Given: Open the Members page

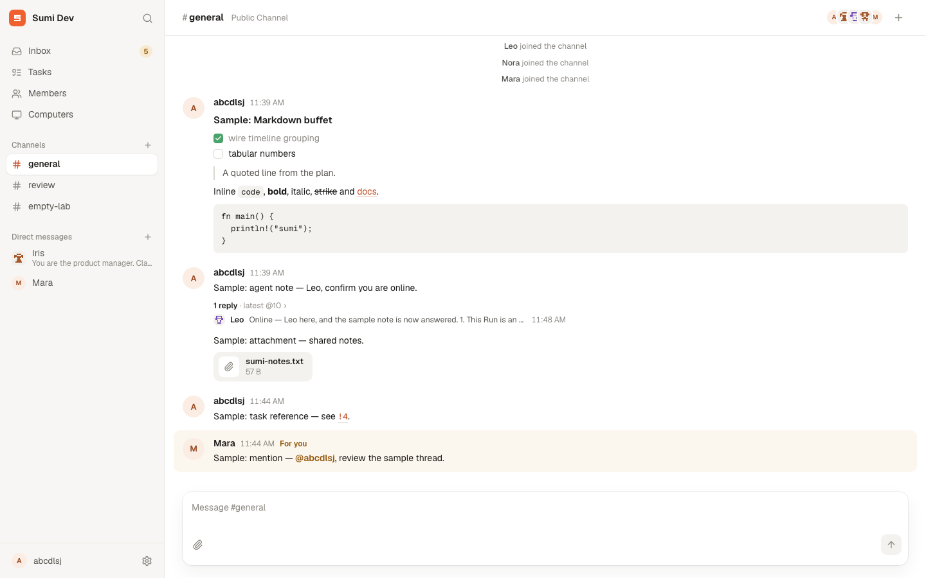Looking at the screenshot, I should click(x=82, y=93).
